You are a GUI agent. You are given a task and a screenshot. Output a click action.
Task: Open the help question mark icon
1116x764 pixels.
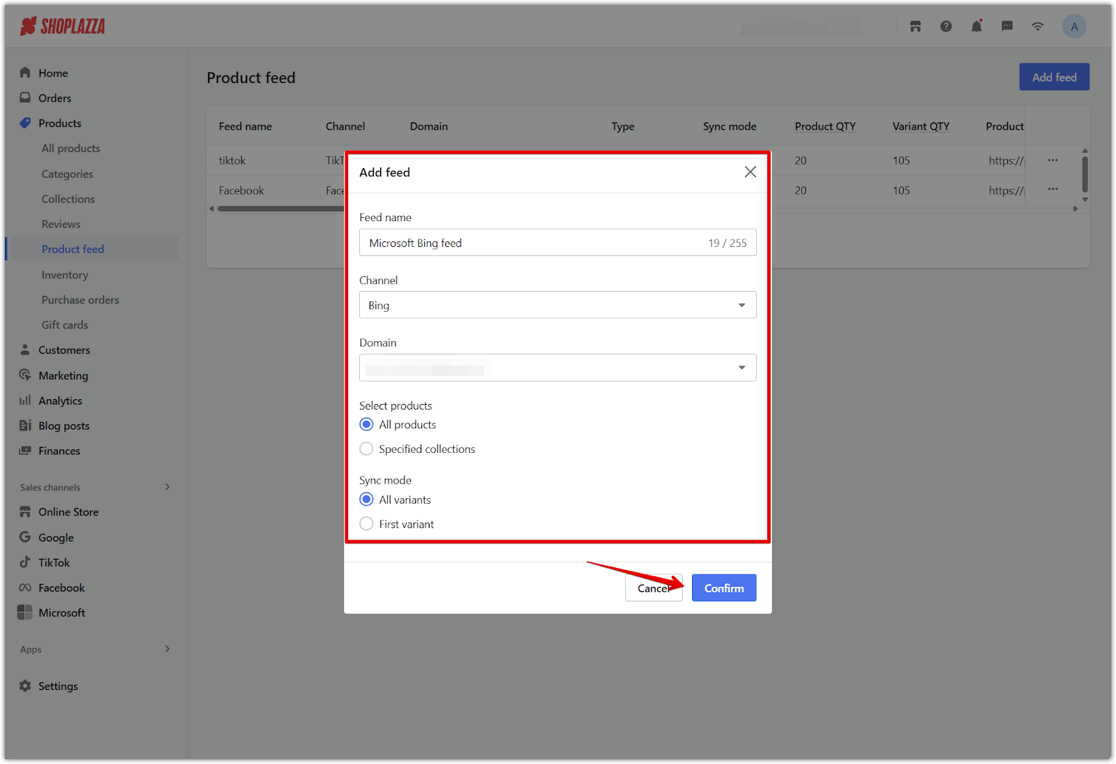coord(946,27)
